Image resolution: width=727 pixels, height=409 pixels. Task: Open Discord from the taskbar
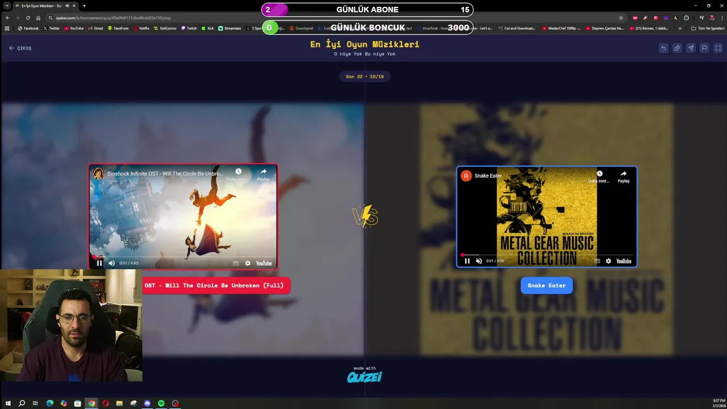coord(147,403)
